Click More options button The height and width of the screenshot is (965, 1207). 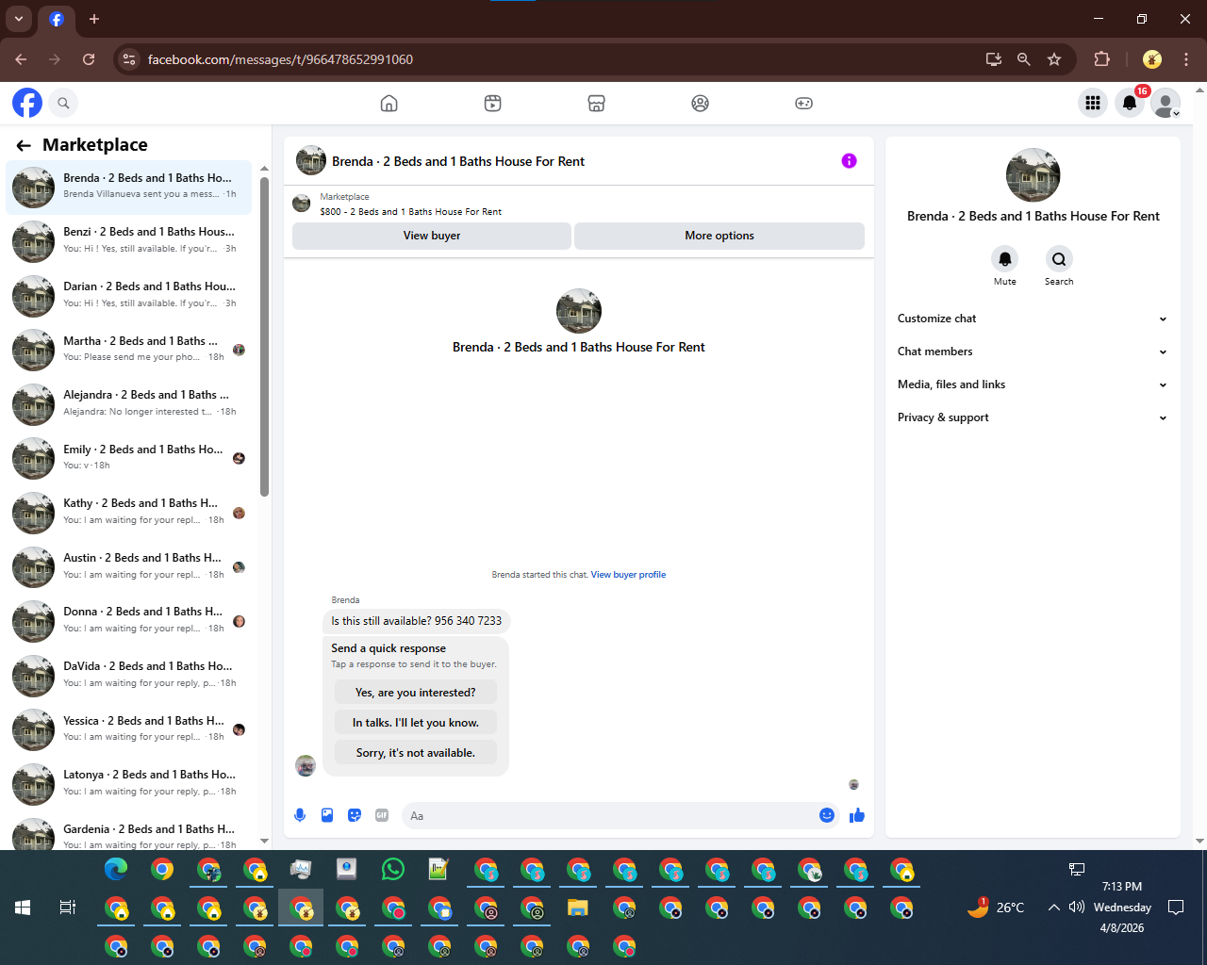point(719,236)
